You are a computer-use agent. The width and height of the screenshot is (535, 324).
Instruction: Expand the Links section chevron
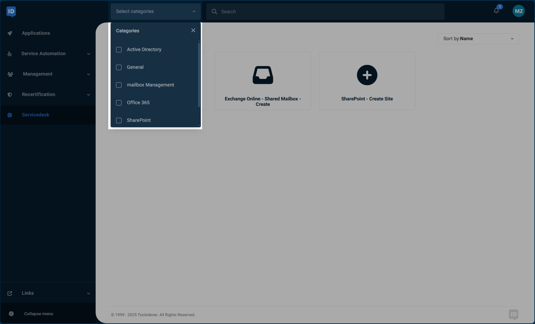(88, 293)
